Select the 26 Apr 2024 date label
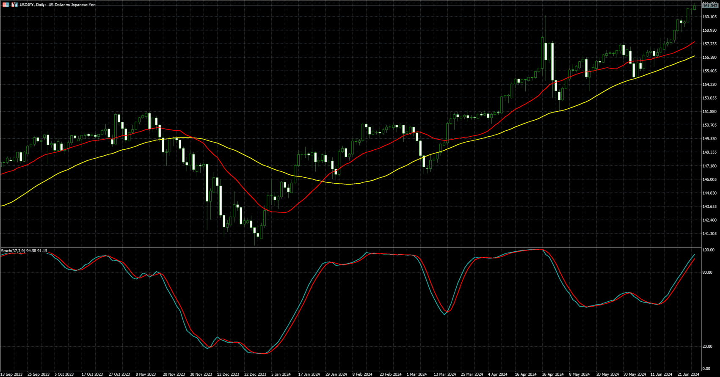This screenshot has height=377, width=720. pyautogui.click(x=553, y=374)
